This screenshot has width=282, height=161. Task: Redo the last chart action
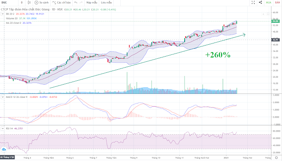point(81,3)
